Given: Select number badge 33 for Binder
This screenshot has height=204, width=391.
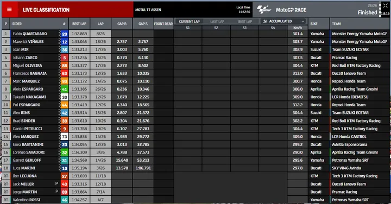Looking at the screenshot, I should [65, 121].
